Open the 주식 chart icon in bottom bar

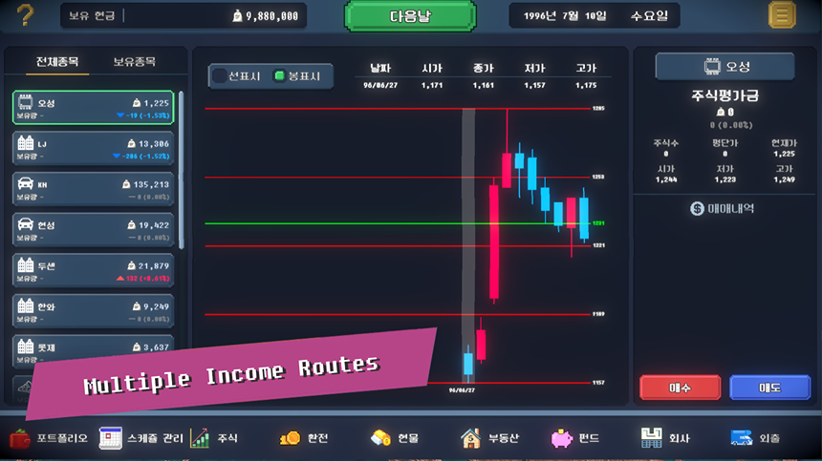200,438
